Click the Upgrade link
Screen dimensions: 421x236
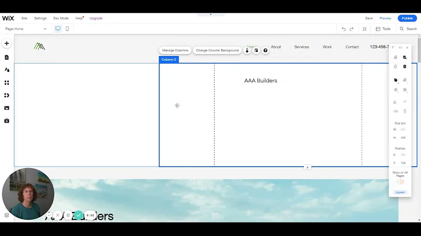coord(96,18)
